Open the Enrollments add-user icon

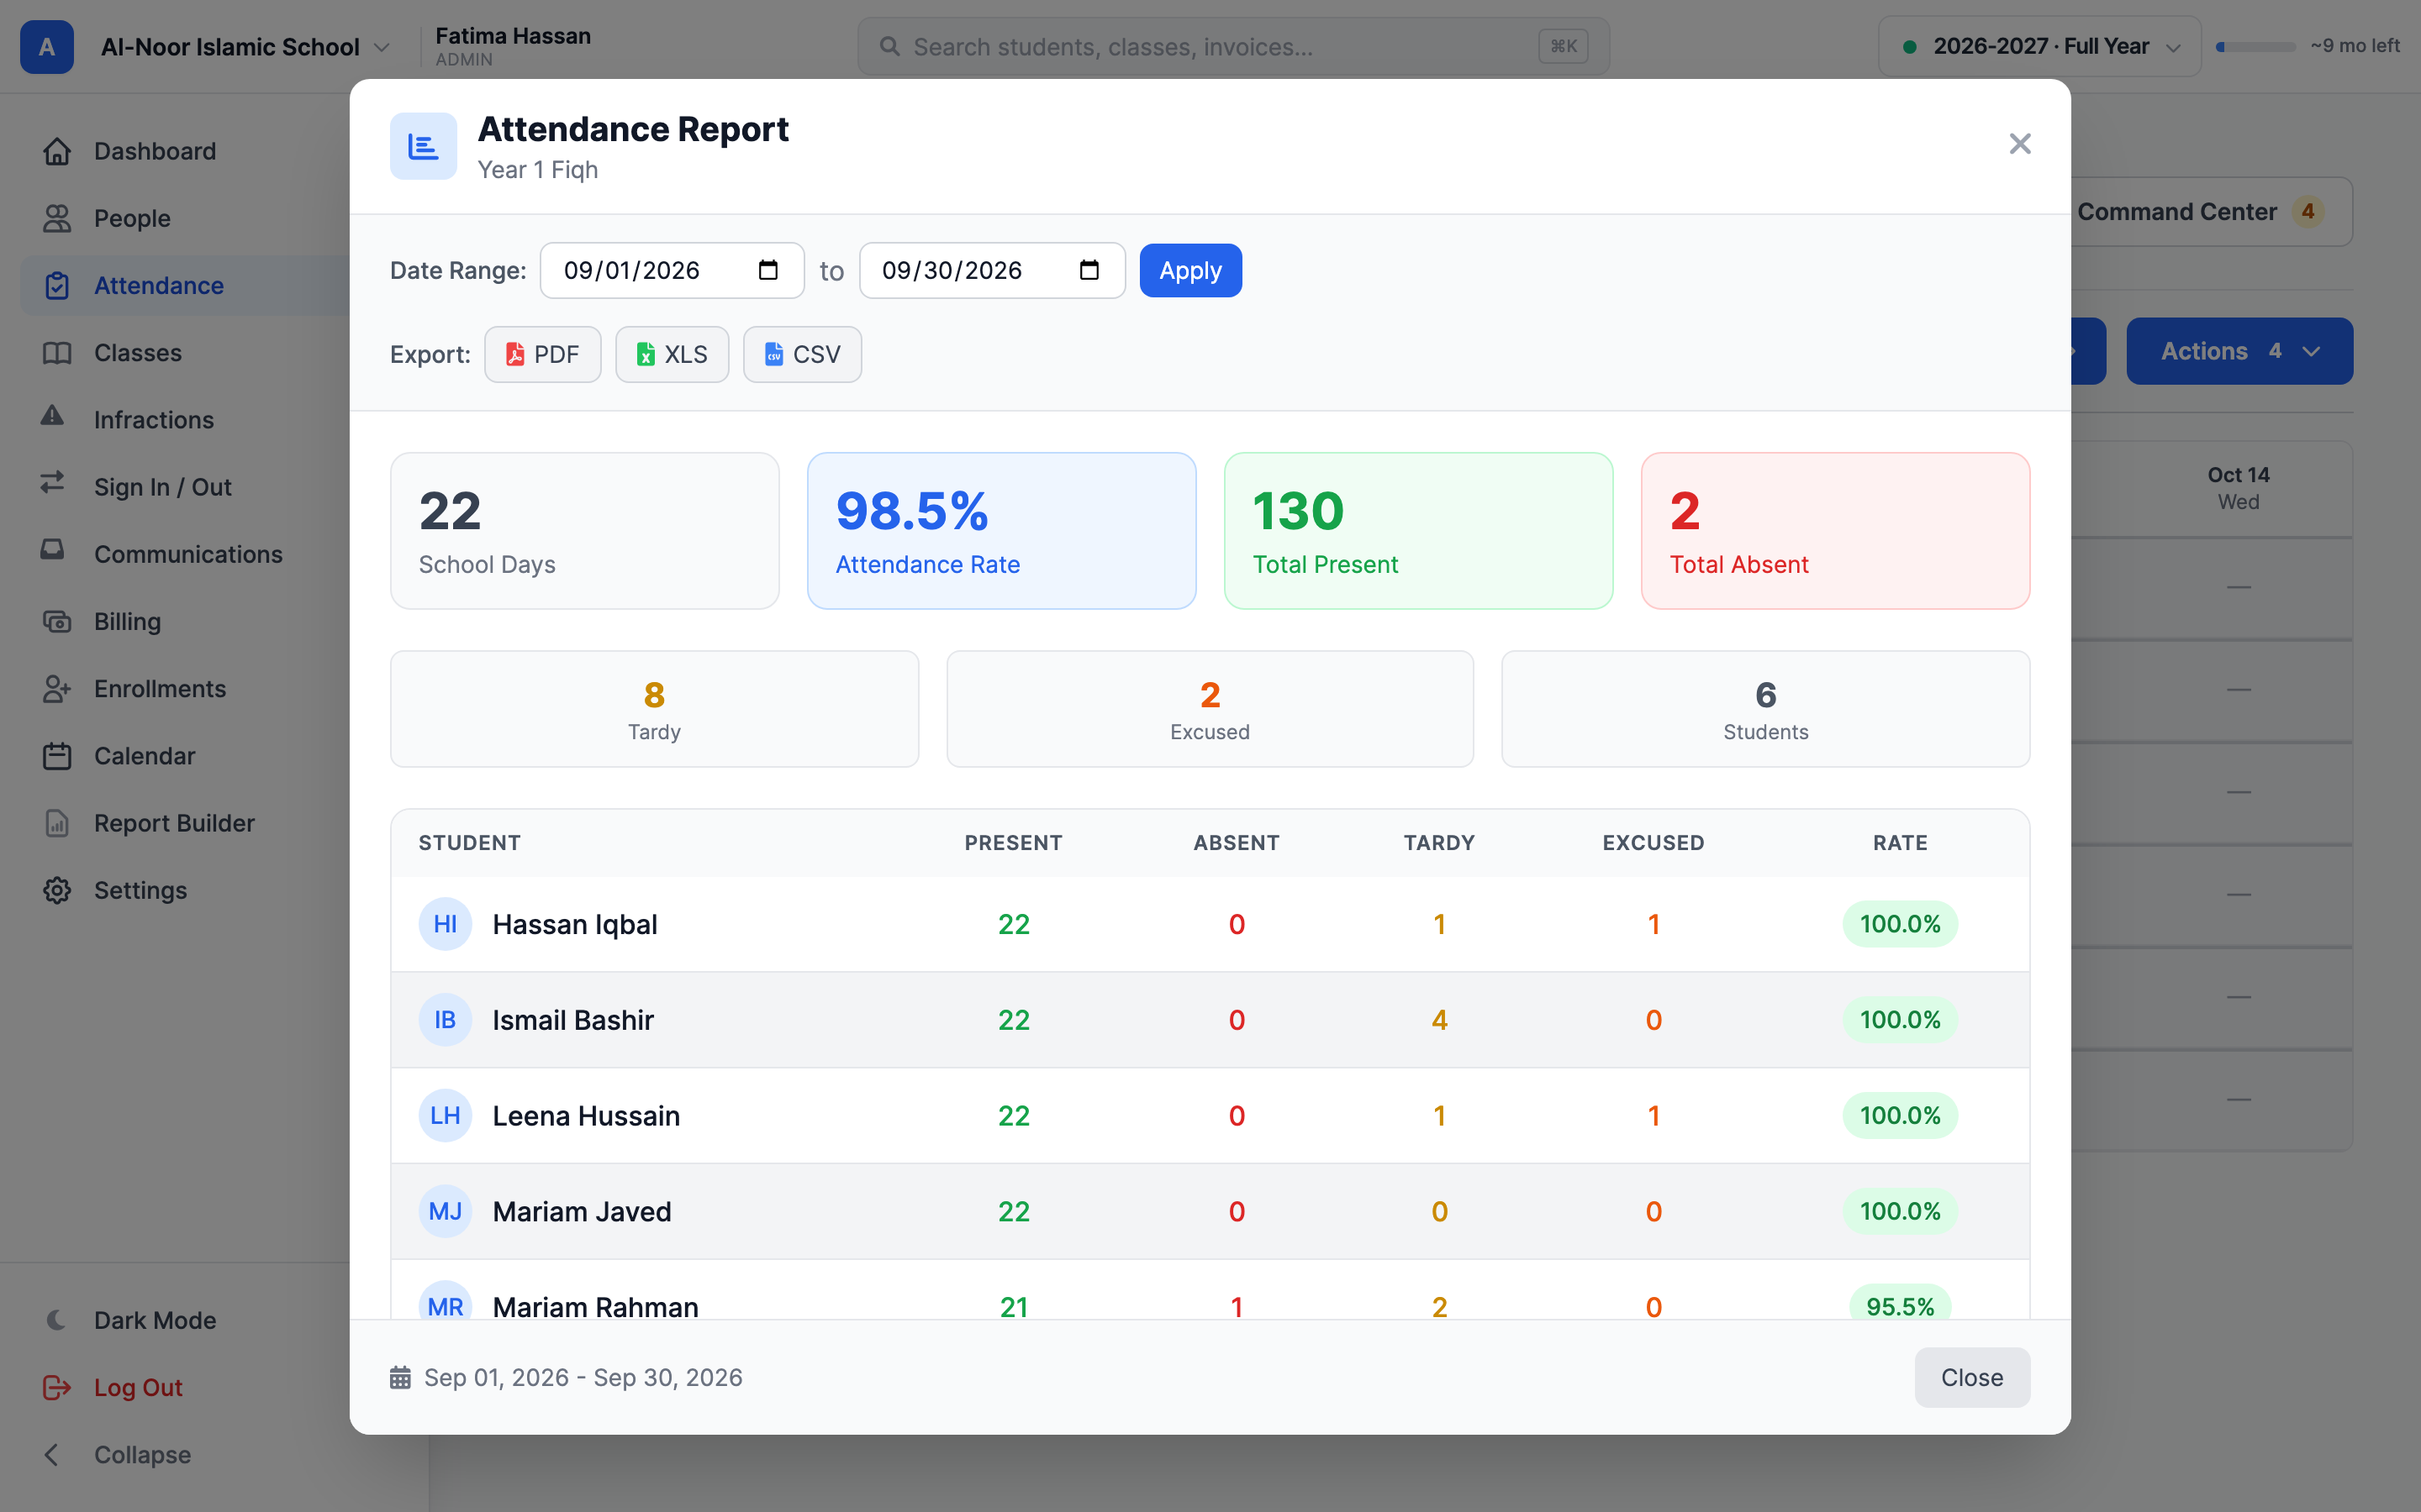click(x=57, y=689)
